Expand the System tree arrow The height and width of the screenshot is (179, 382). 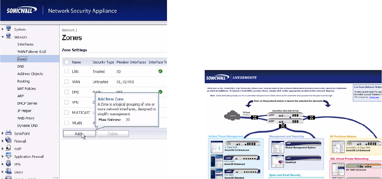coord(3,30)
